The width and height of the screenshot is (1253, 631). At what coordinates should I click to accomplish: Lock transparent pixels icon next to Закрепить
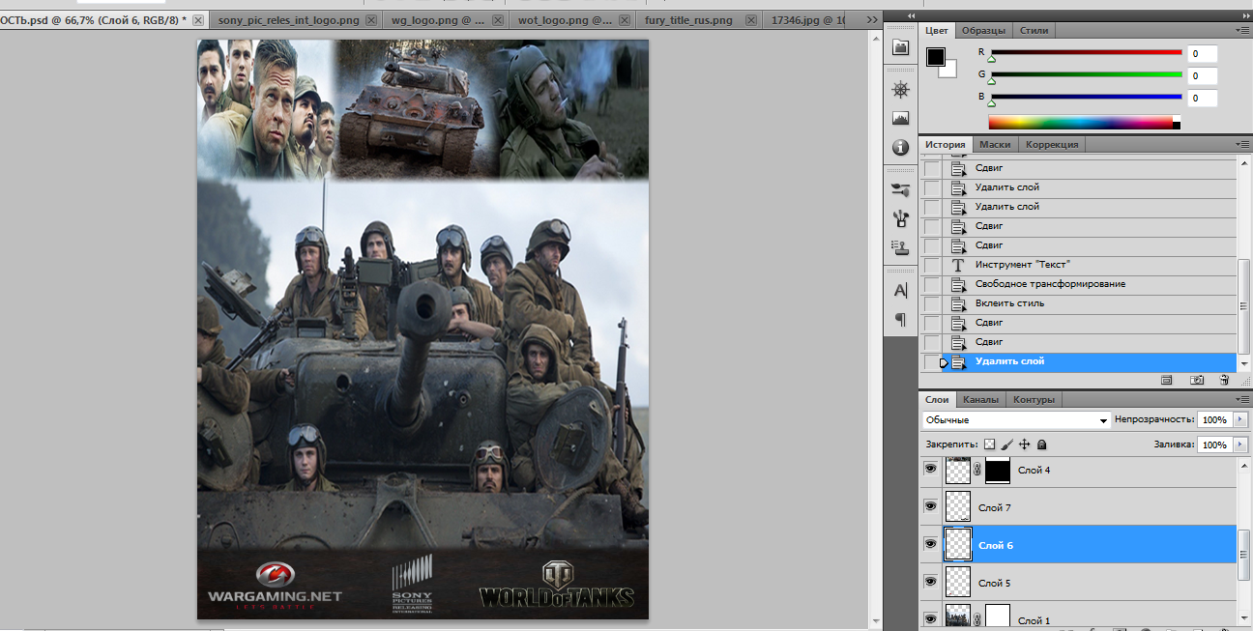point(989,445)
